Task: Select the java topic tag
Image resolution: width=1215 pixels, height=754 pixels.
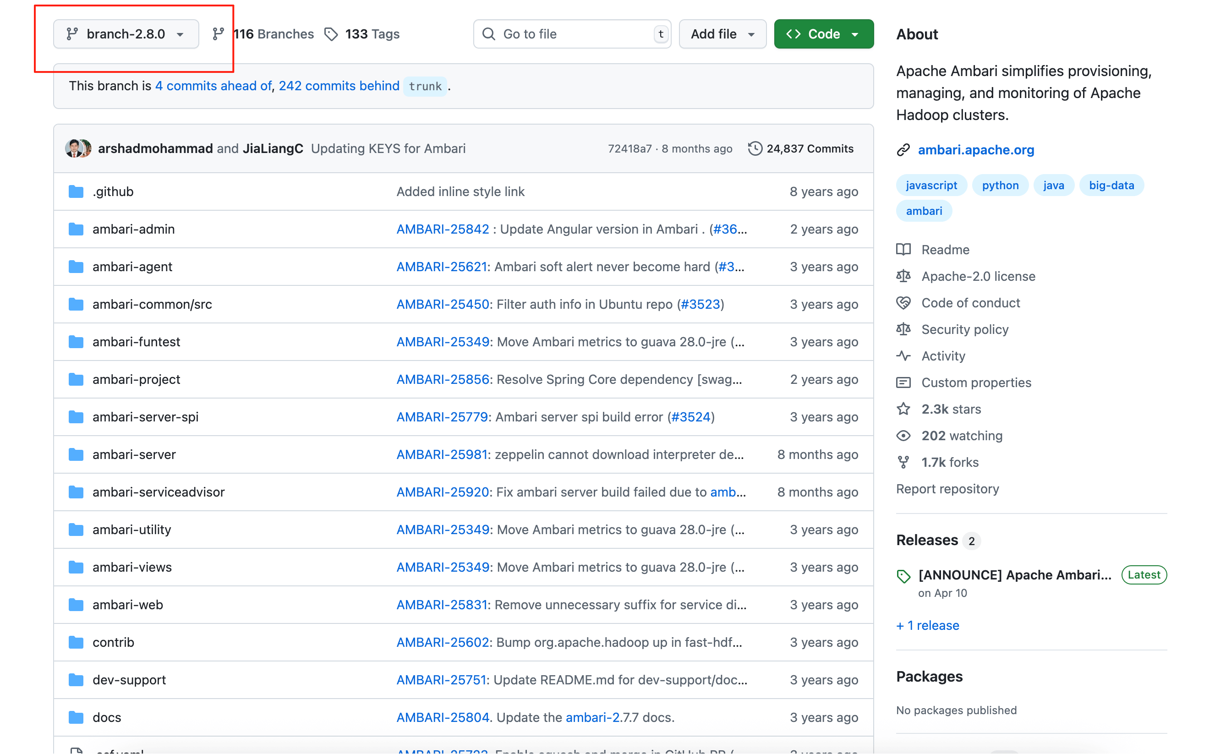Action: (1053, 185)
